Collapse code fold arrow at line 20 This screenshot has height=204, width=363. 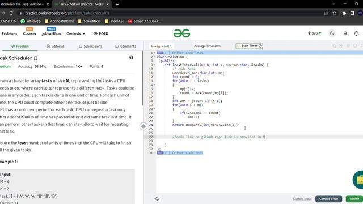(x=155, y=109)
